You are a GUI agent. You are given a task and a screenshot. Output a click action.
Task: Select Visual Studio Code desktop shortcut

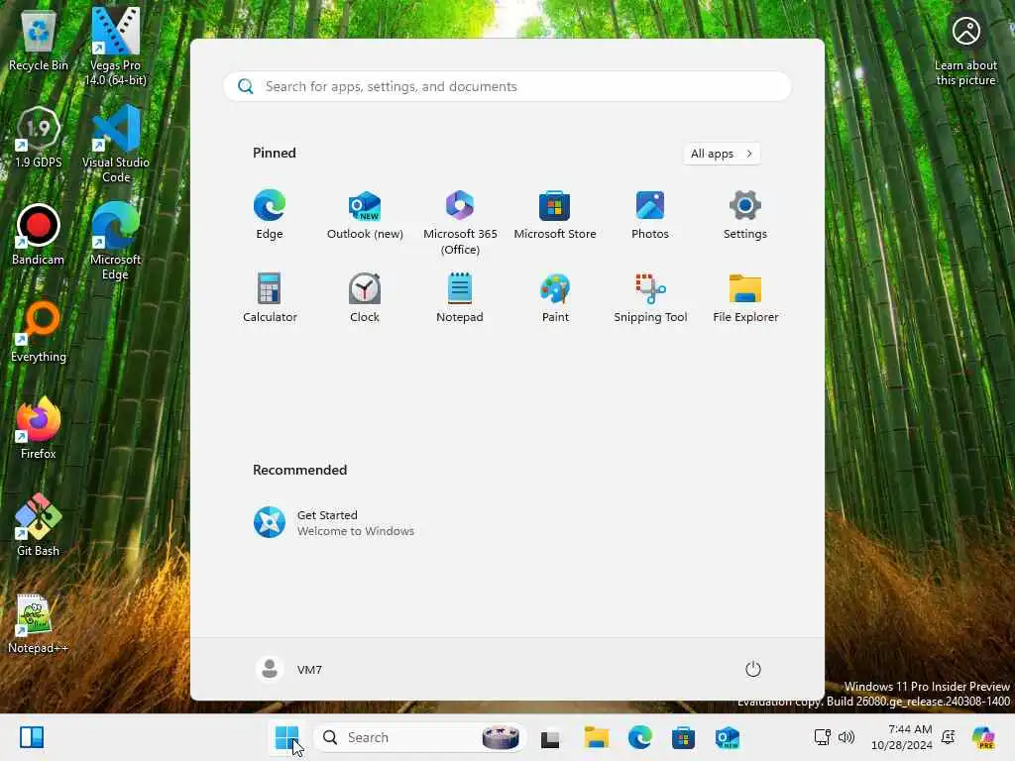[x=115, y=144]
